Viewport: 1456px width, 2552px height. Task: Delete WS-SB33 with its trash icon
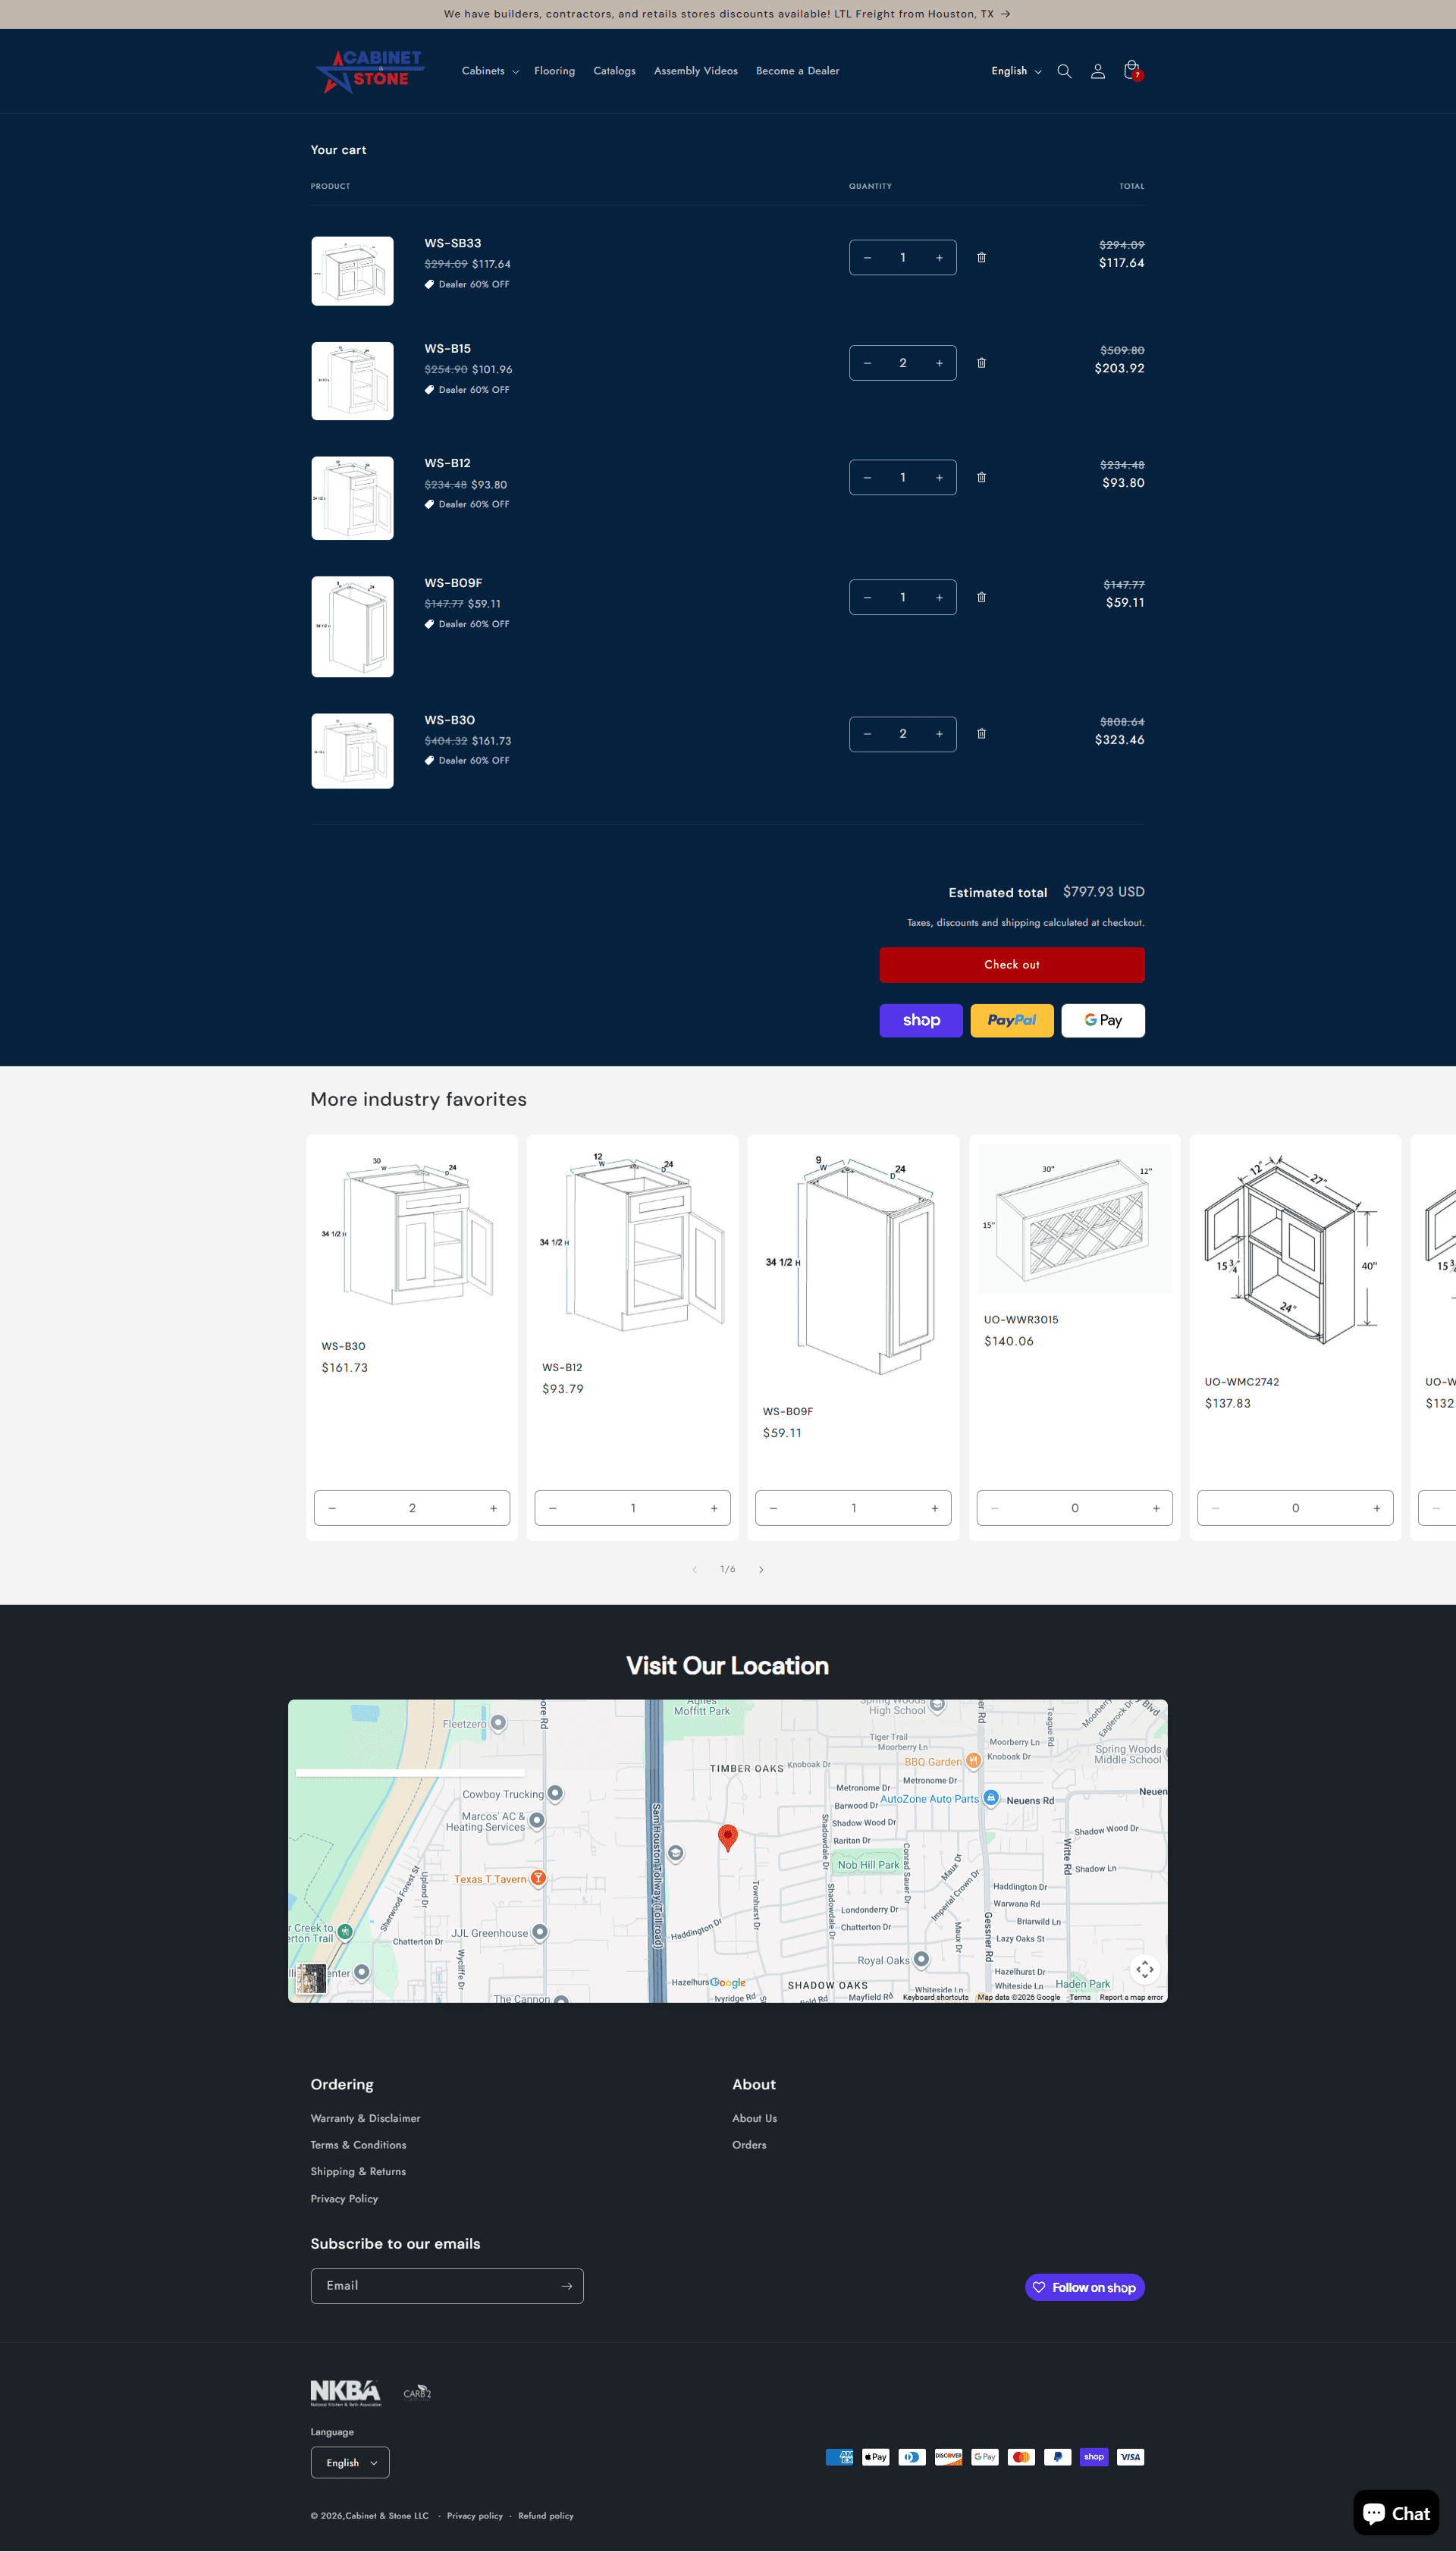pyautogui.click(x=981, y=258)
